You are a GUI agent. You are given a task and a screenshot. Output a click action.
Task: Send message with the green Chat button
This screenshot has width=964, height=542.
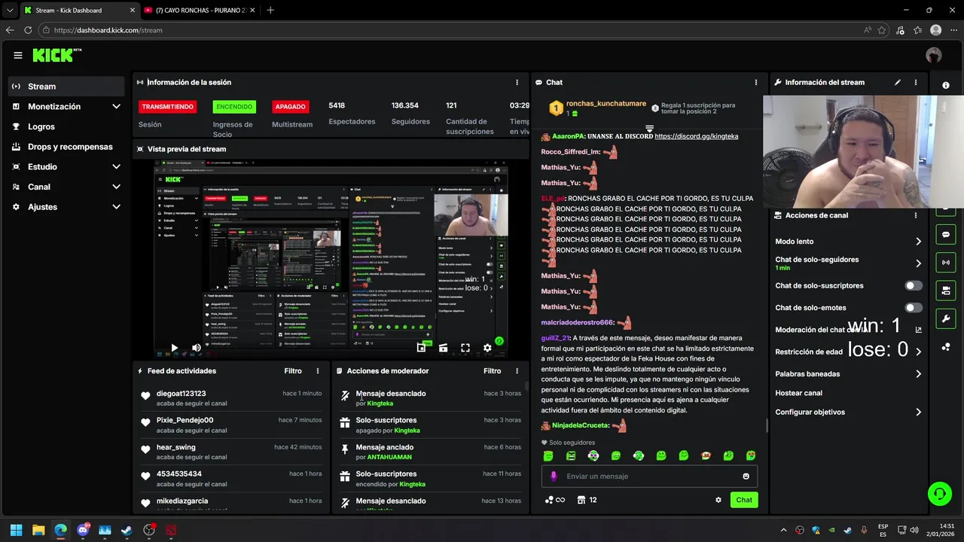744,500
